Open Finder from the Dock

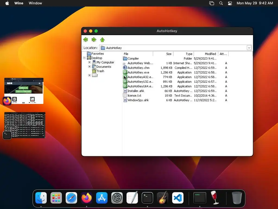coord(41,198)
